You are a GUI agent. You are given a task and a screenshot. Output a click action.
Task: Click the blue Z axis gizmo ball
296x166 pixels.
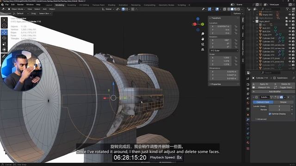[198, 19]
